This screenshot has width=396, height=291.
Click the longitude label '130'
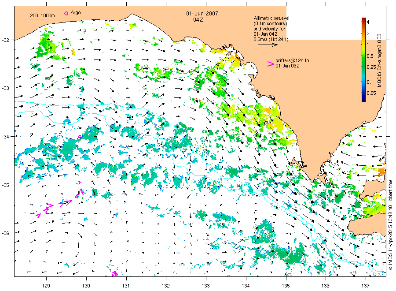[86, 286]
